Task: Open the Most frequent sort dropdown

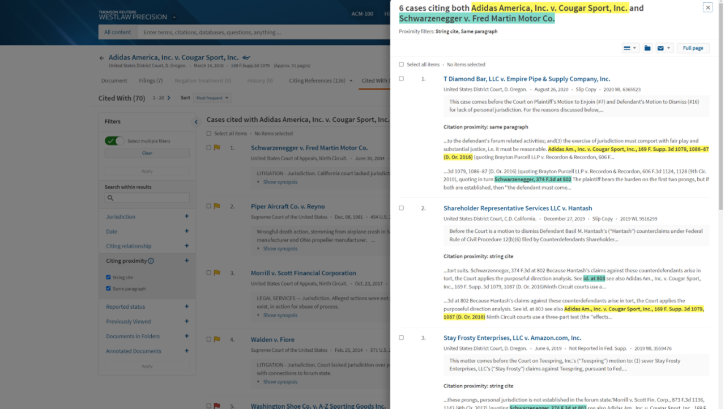Action: click(213, 98)
